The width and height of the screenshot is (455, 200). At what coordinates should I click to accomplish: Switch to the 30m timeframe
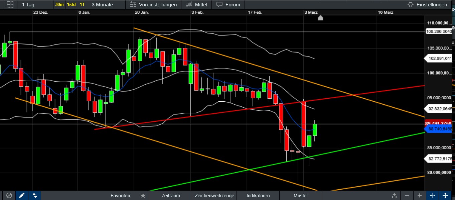59,4
